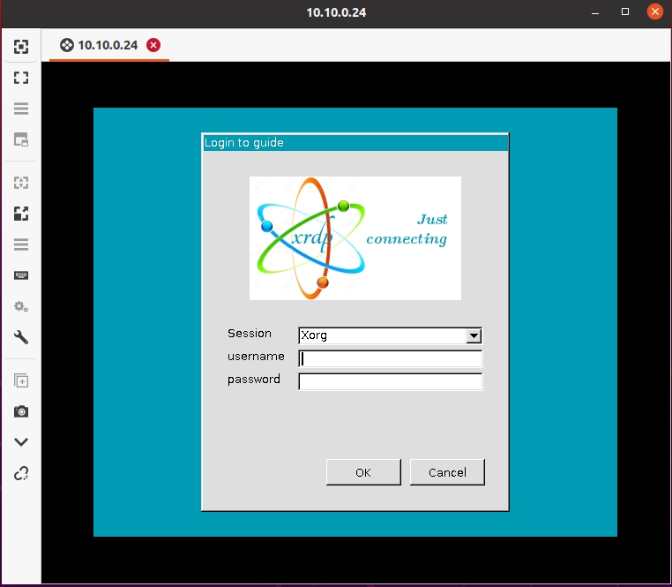Take a screenshot with the camera icon

[x=21, y=411]
